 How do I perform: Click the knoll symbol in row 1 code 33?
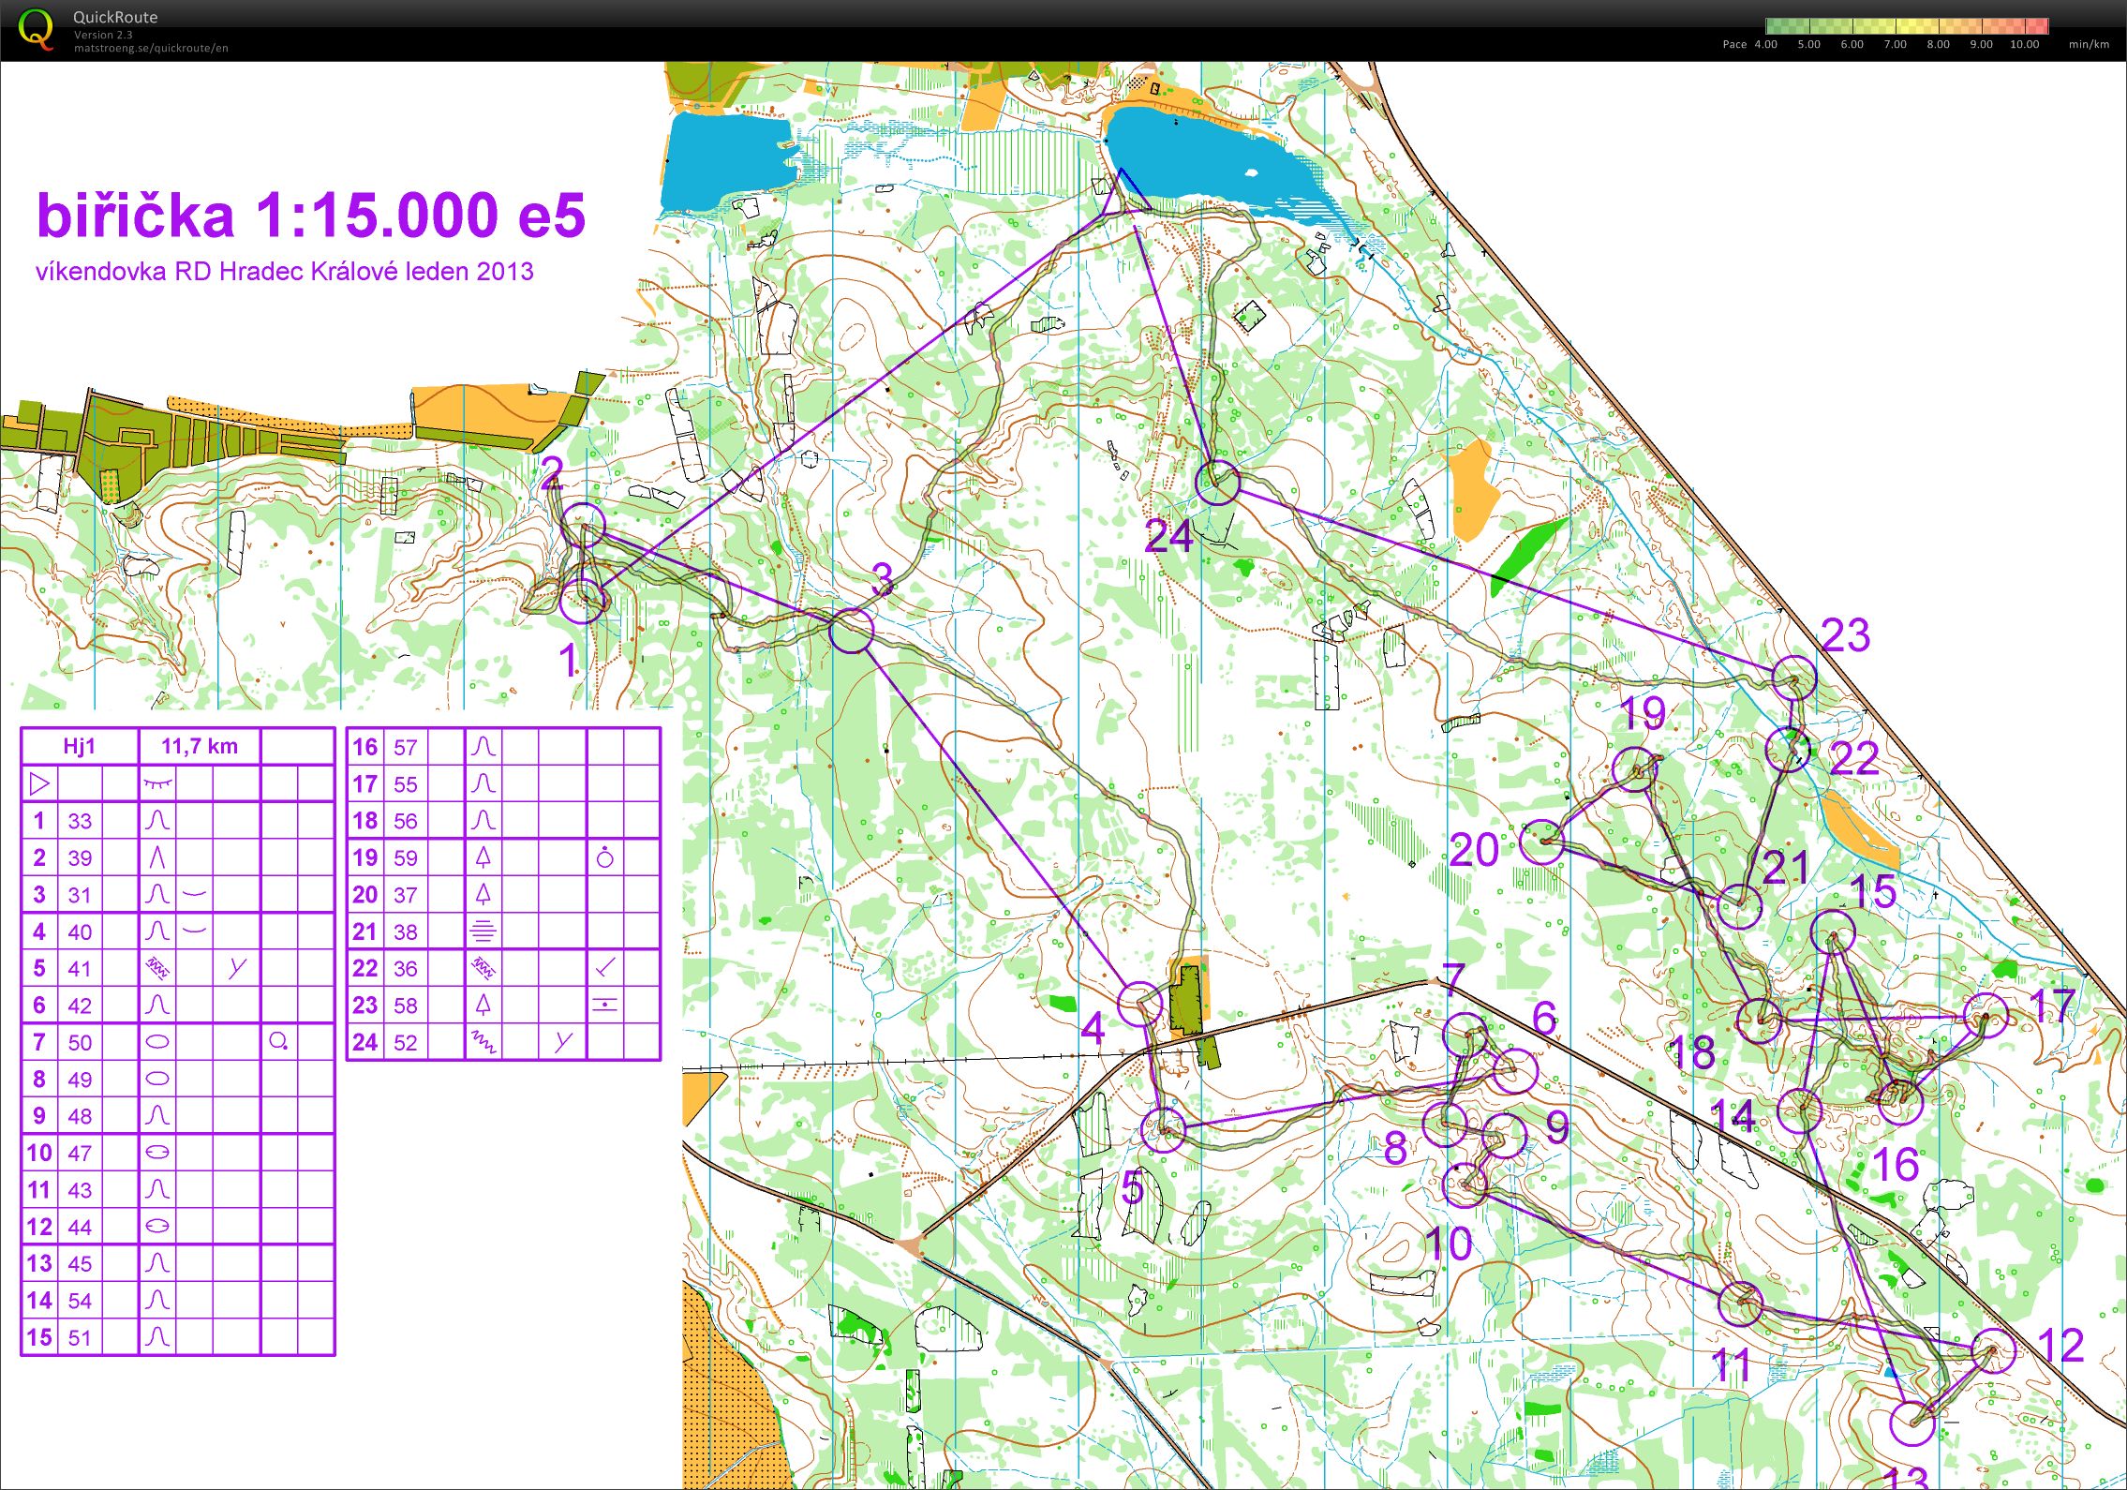(157, 820)
